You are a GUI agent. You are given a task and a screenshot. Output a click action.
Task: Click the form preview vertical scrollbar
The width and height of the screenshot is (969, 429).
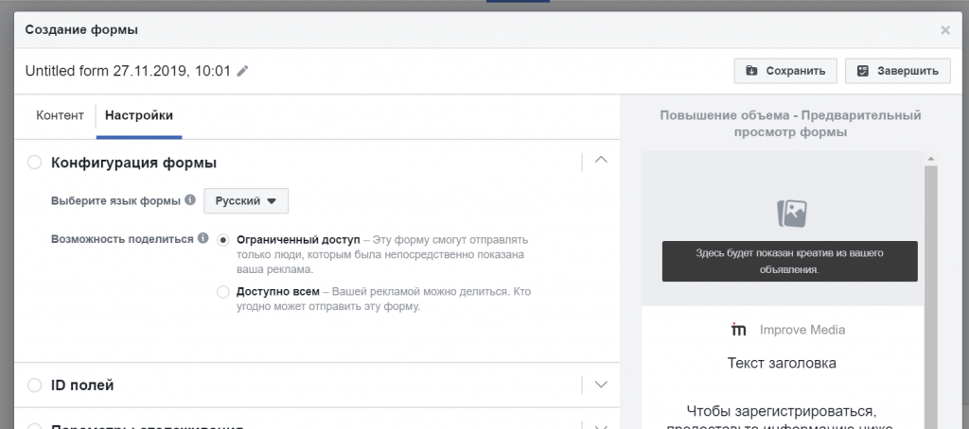[x=930, y=283]
